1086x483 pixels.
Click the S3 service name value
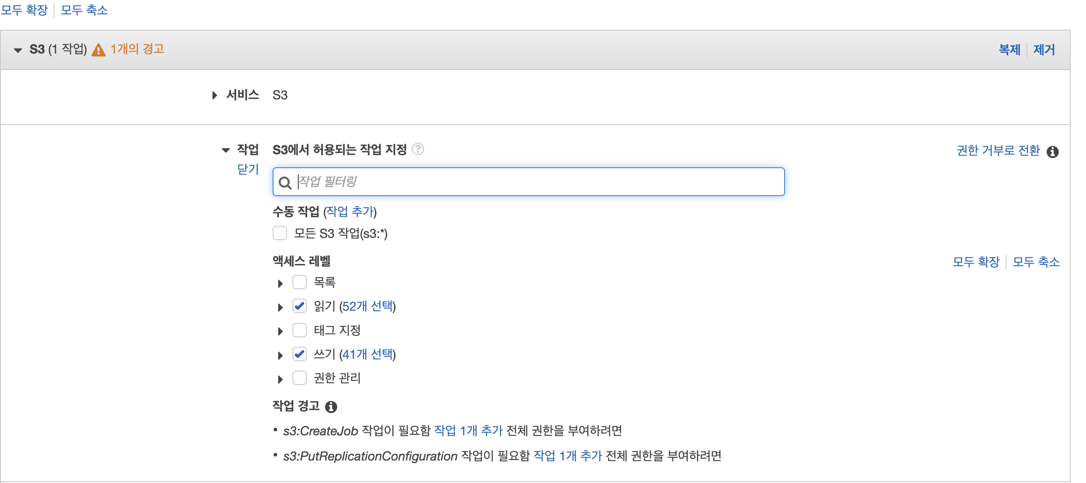pyautogui.click(x=280, y=95)
